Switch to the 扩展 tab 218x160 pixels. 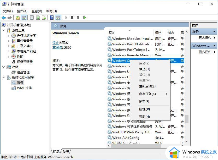pyautogui.click(x=56, y=151)
